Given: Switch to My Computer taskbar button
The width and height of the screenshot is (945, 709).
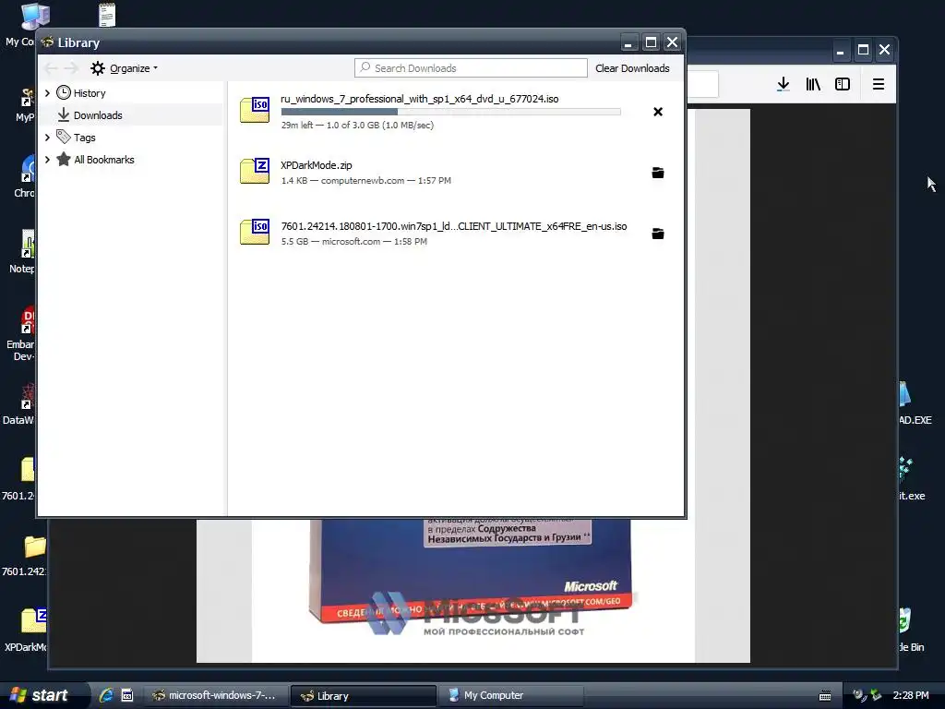Looking at the screenshot, I should click(x=511, y=696).
